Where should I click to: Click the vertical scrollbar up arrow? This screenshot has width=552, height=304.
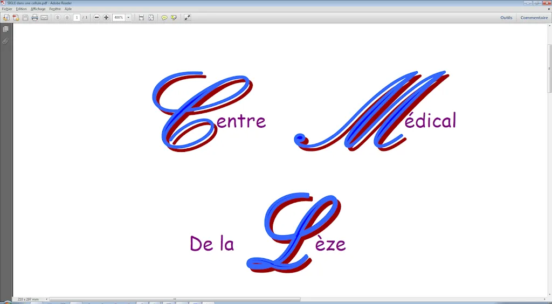pos(549,25)
